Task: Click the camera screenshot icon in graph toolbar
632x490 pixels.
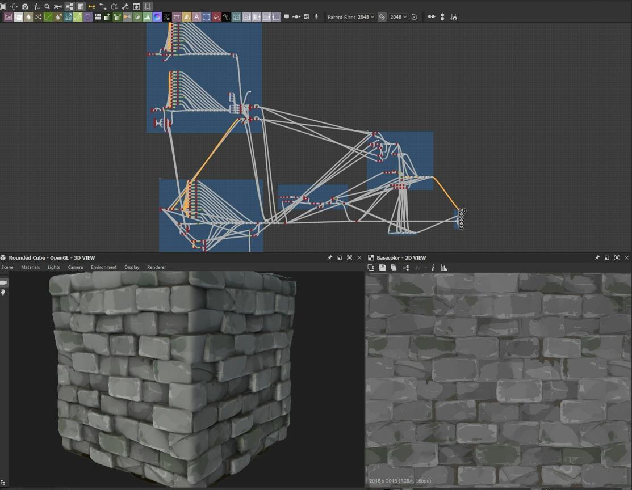Action: 25,6
